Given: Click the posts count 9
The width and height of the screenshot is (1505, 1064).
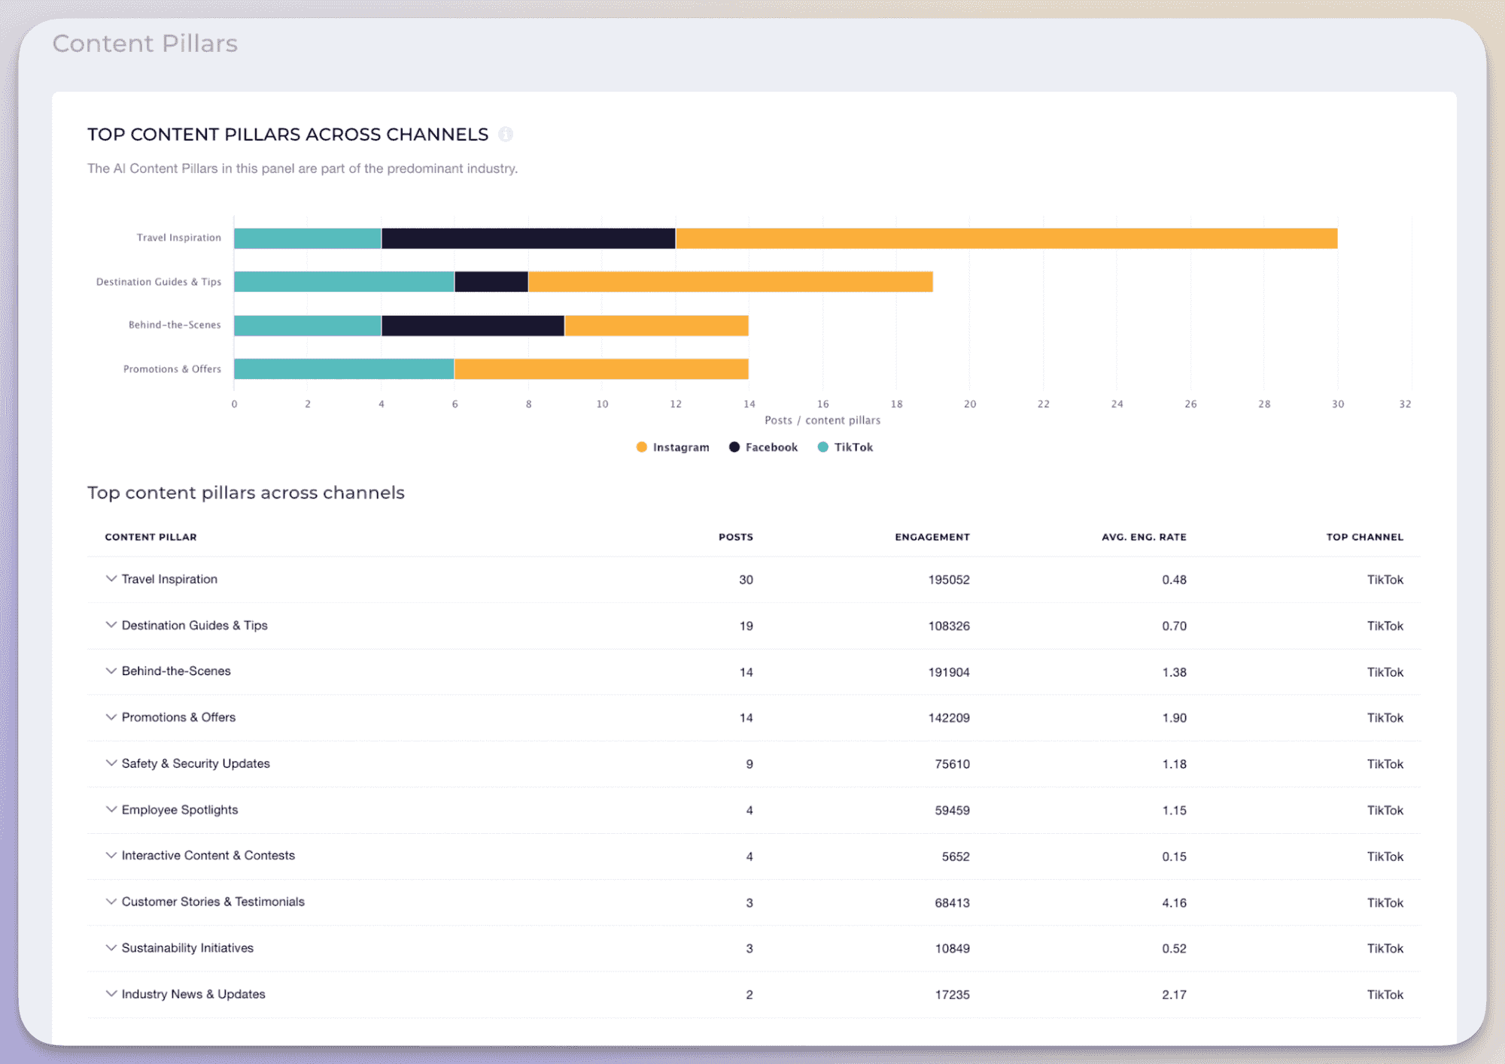Looking at the screenshot, I should tap(749, 764).
